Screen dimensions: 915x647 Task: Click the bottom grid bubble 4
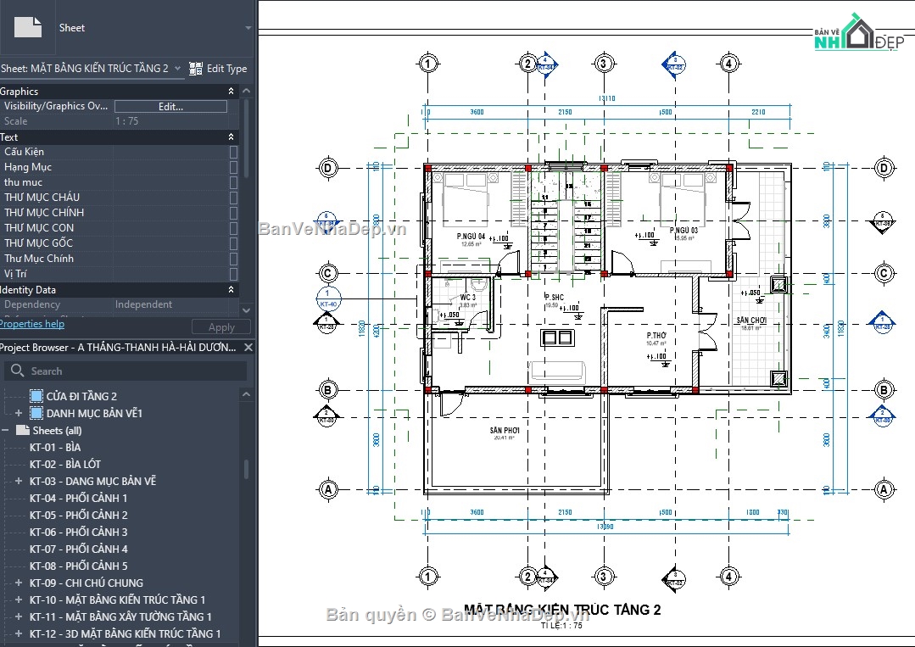pyautogui.click(x=728, y=577)
